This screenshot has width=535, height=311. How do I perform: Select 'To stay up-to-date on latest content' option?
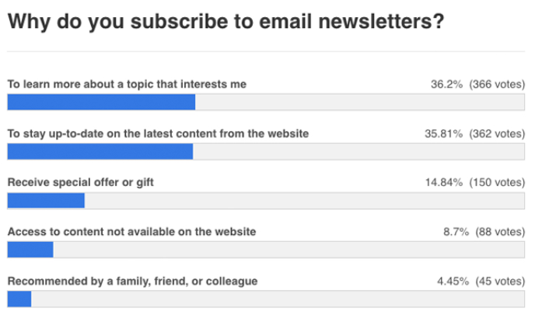[158, 133]
